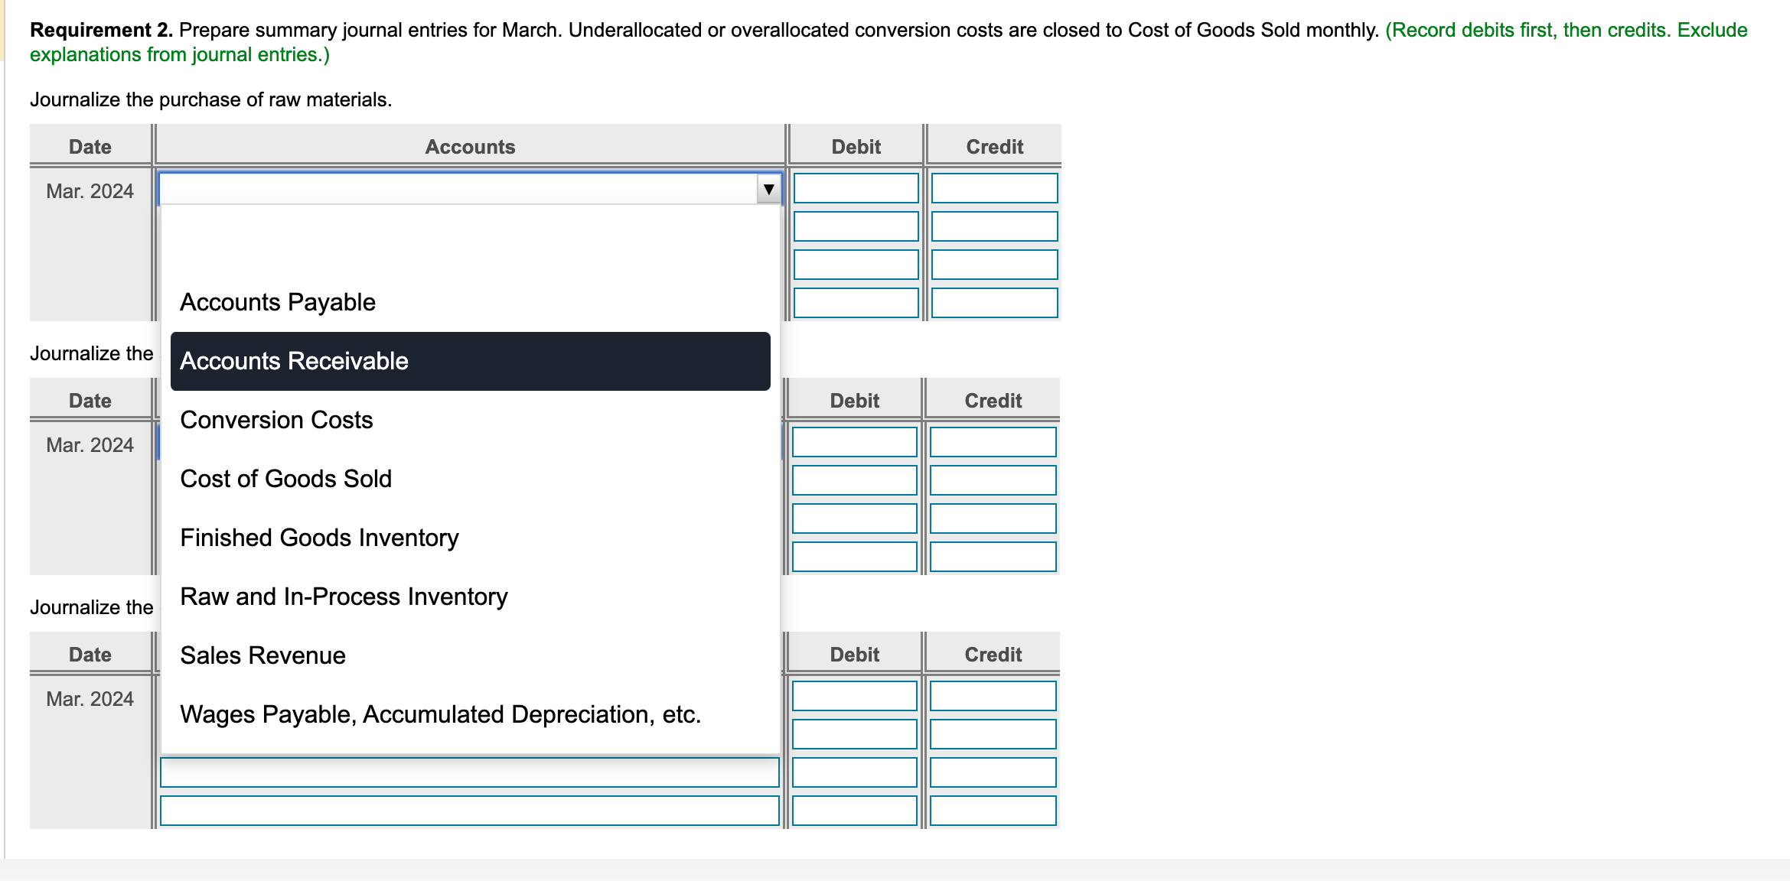Screen dimensions: 1790x881
Task: Click the accounts dropdown arrow button
Action: click(x=768, y=189)
